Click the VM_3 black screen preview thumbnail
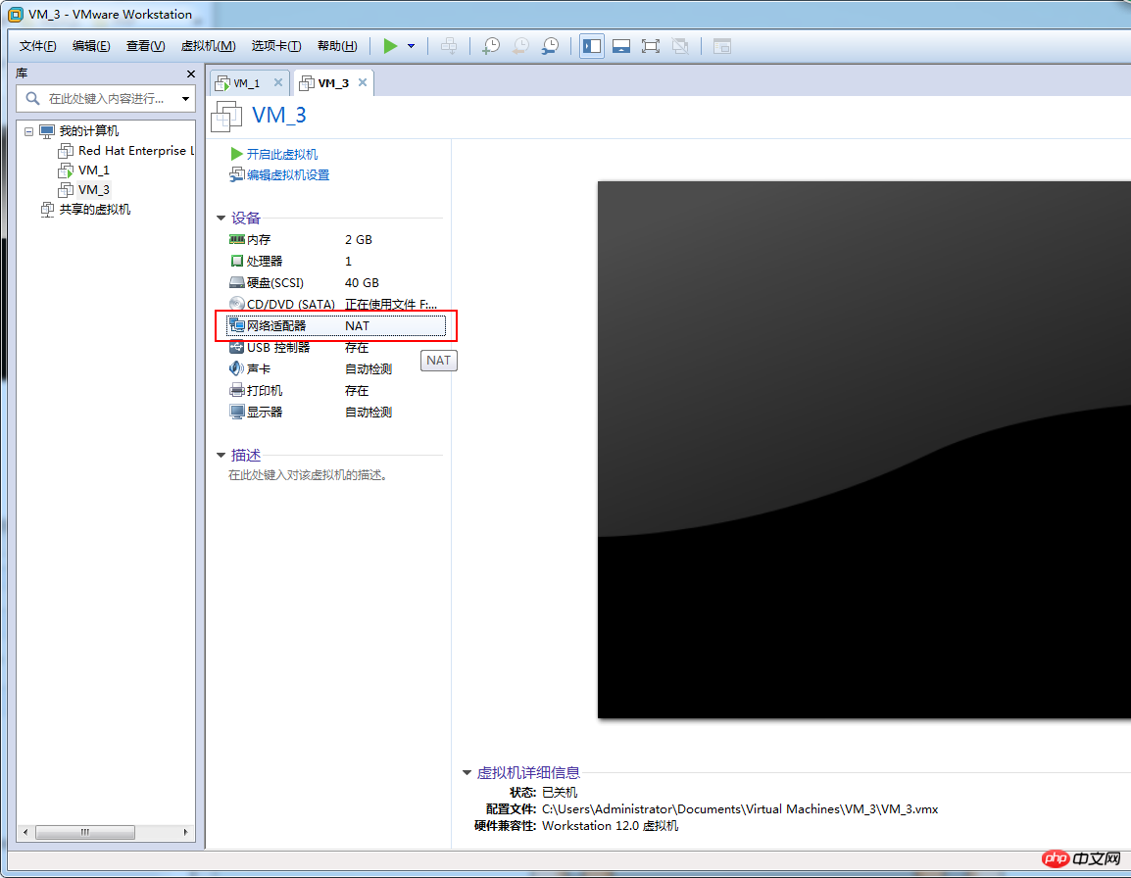This screenshot has width=1131, height=878. (864, 450)
